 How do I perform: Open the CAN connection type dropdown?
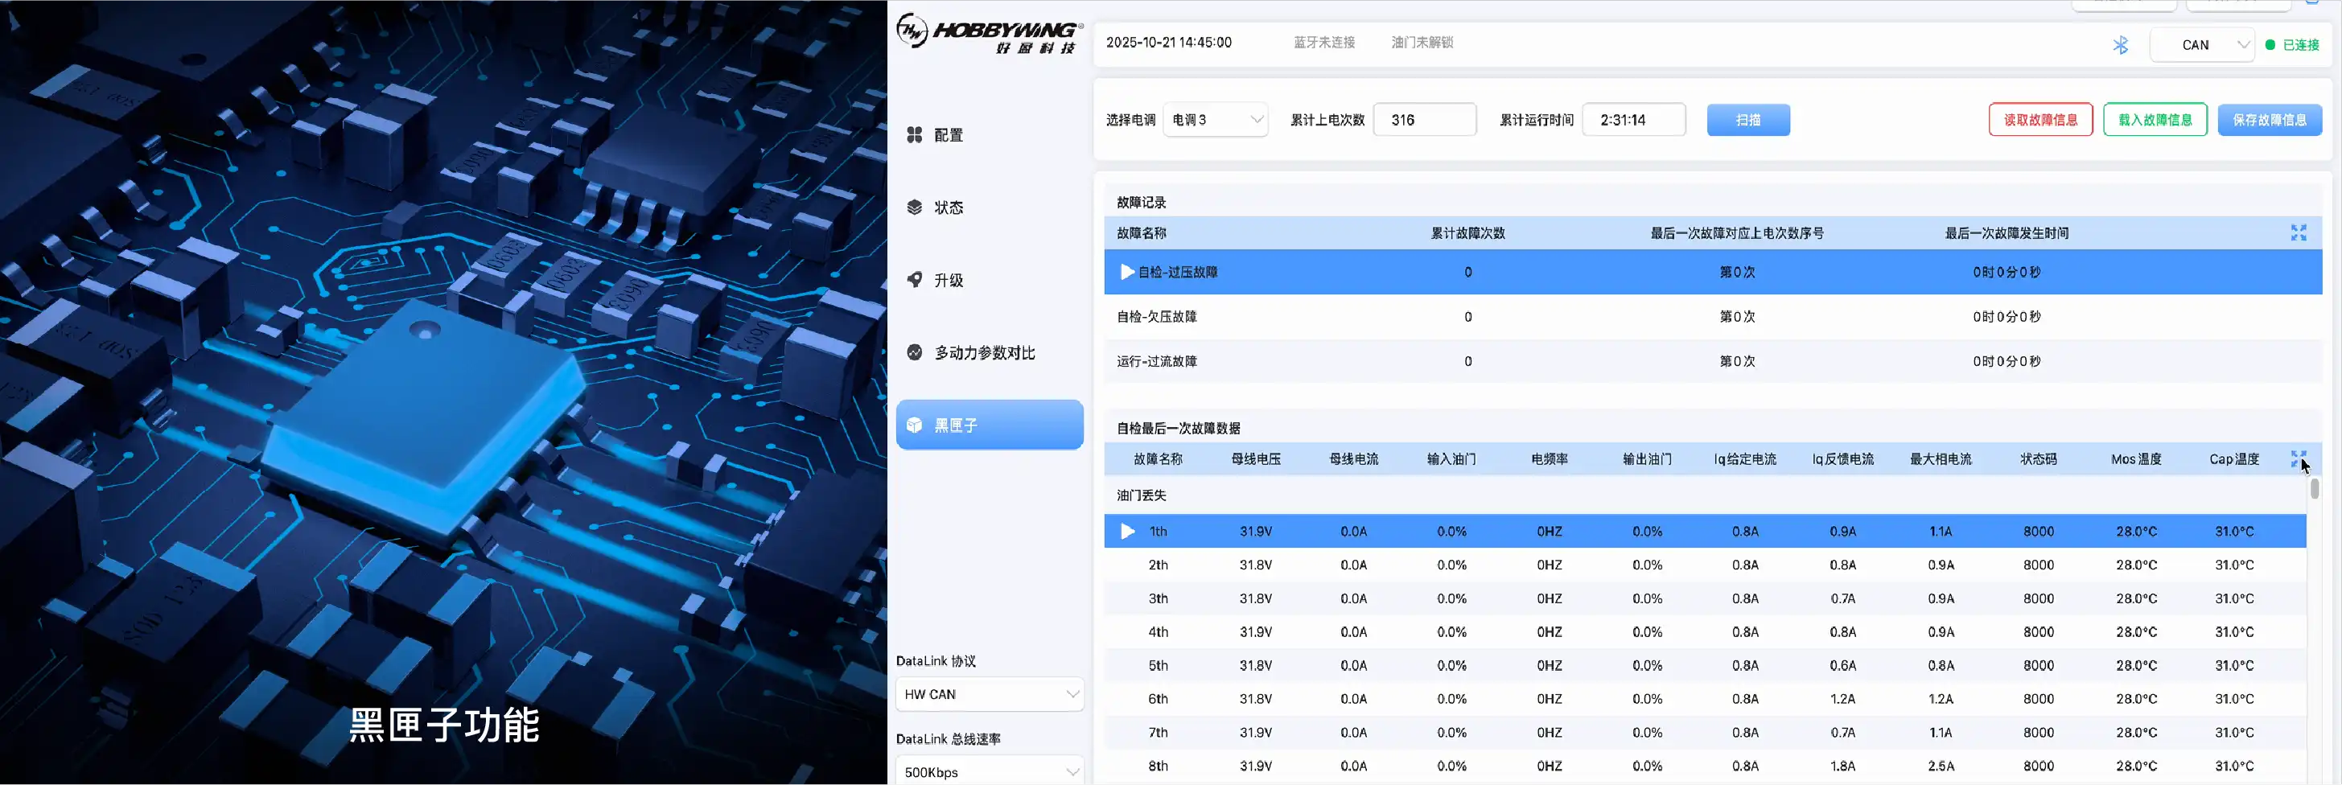click(x=2201, y=45)
